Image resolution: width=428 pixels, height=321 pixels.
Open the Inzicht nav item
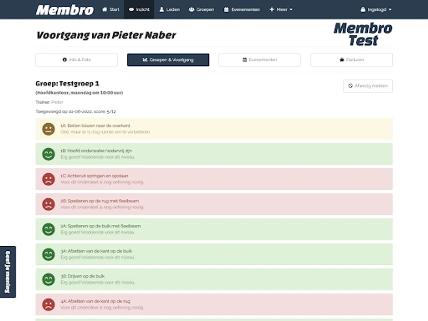click(x=139, y=10)
